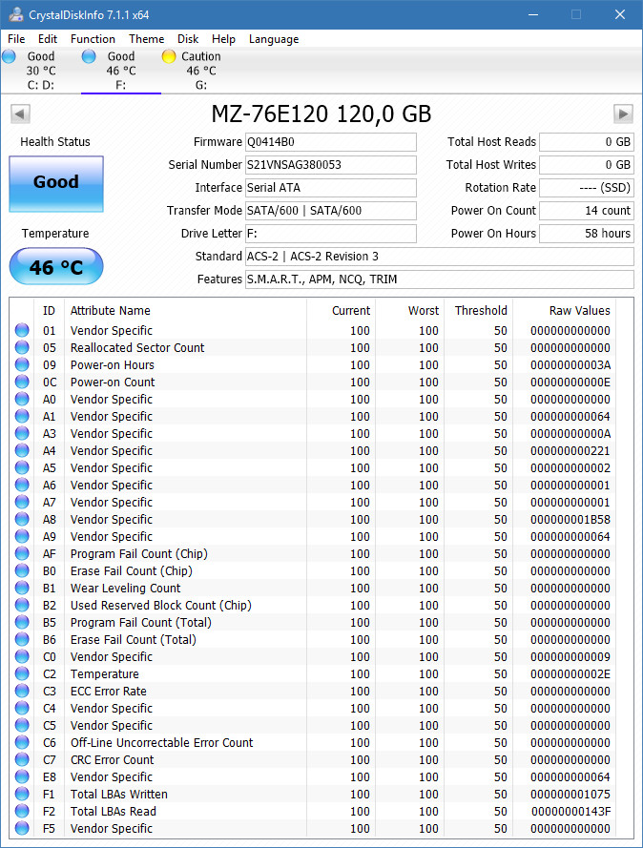Click the Power On Count value field
The width and height of the screenshot is (643, 848).
[587, 211]
